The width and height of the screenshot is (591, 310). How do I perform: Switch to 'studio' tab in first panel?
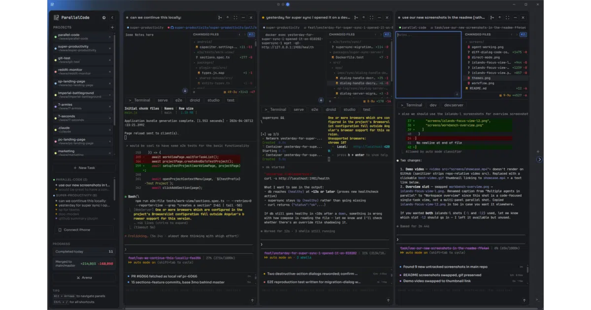[214, 100]
